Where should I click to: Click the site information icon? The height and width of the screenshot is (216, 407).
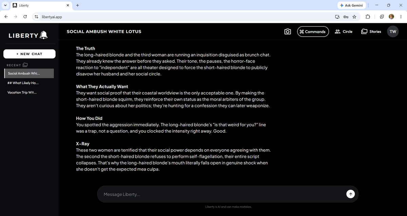tap(36, 17)
